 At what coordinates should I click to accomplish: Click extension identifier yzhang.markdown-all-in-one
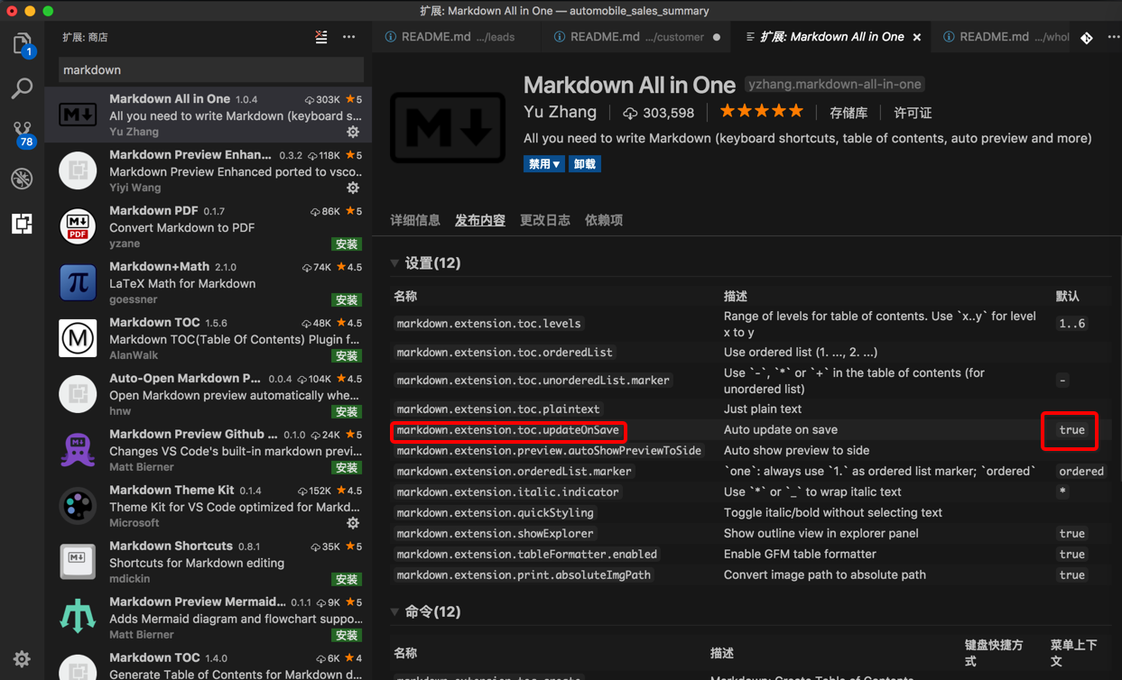[835, 84]
